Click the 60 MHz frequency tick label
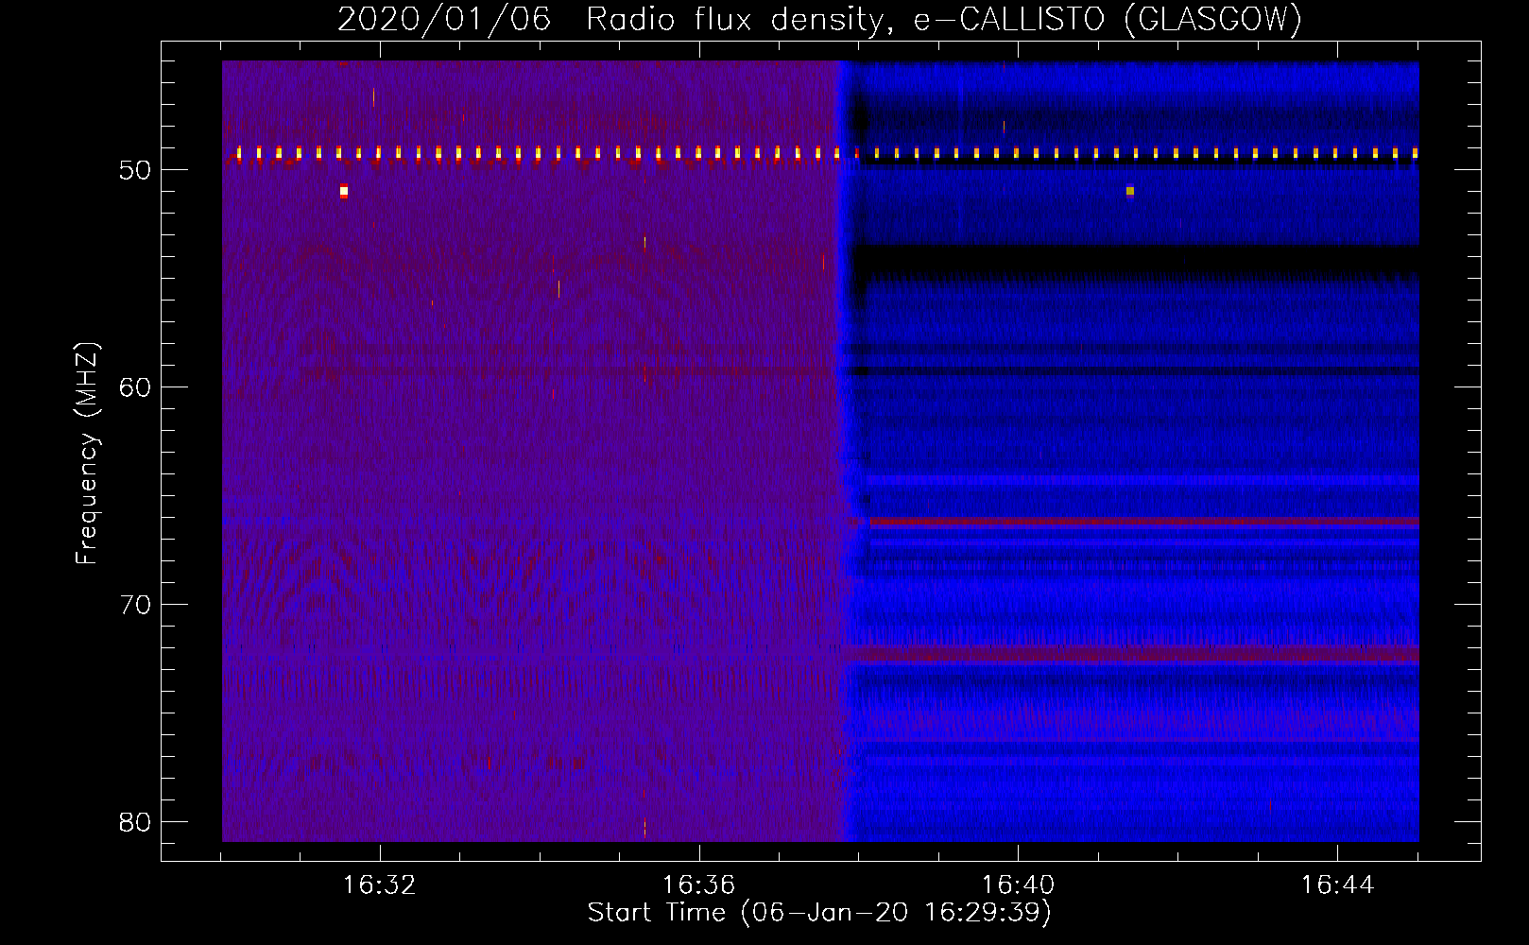 [x=135, y=387]
